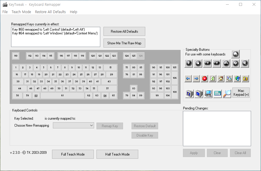Select the Previous Track specialty button
This screenshot has width=261, height=171.
pyautogui.click(x=208, y=63)
